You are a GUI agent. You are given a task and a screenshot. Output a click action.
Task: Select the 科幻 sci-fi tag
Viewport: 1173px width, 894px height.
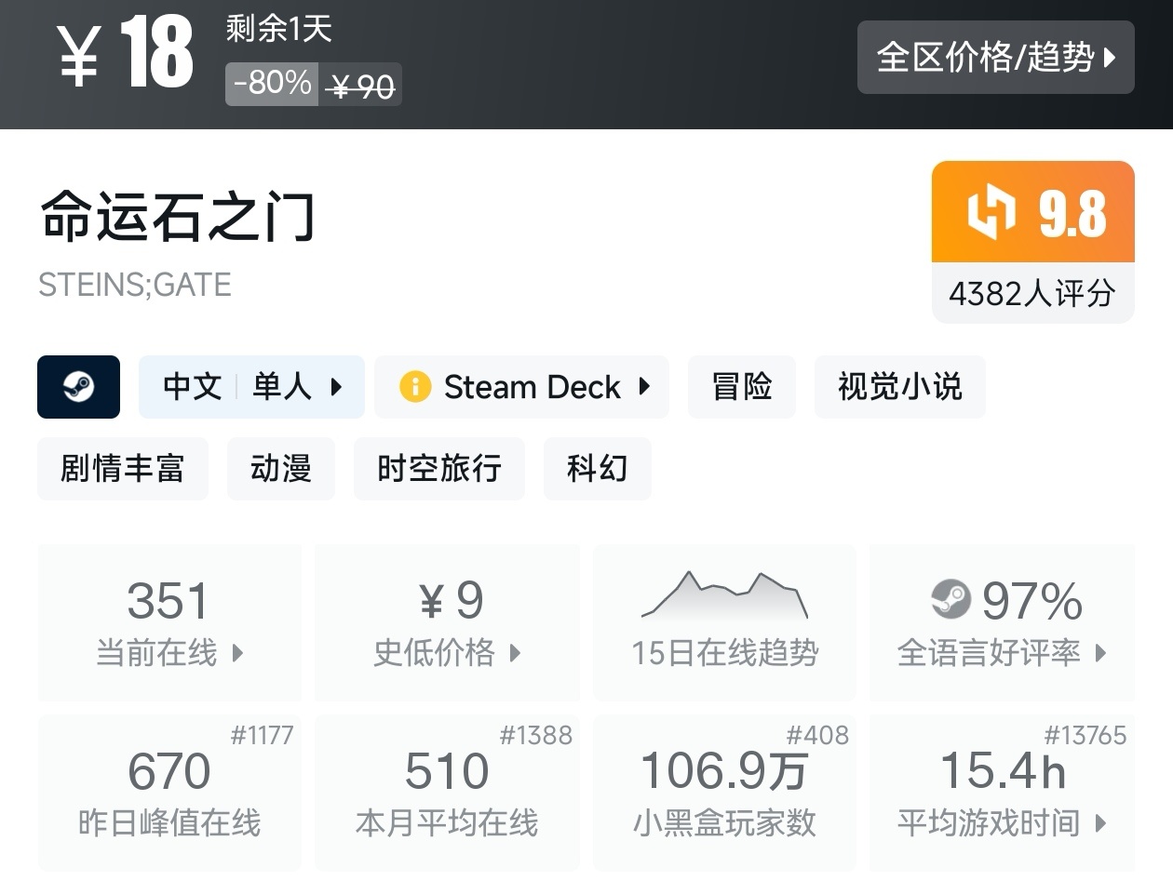tap(597, 469)
